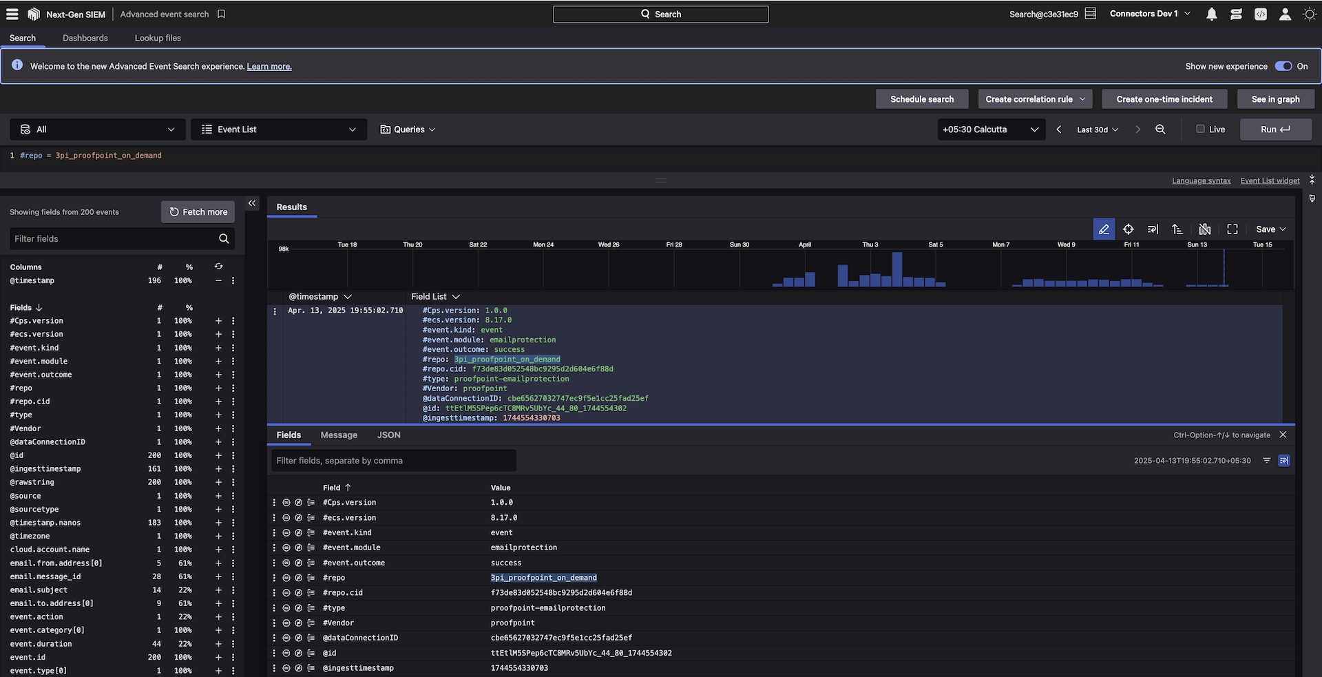
Task: Click the global Search box
Action: [x=661, y=14]
